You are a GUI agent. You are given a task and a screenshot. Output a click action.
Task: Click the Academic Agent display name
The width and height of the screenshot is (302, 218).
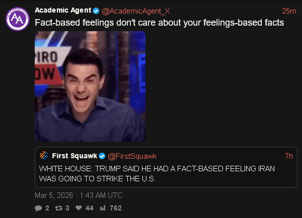(x=63, y=10)
